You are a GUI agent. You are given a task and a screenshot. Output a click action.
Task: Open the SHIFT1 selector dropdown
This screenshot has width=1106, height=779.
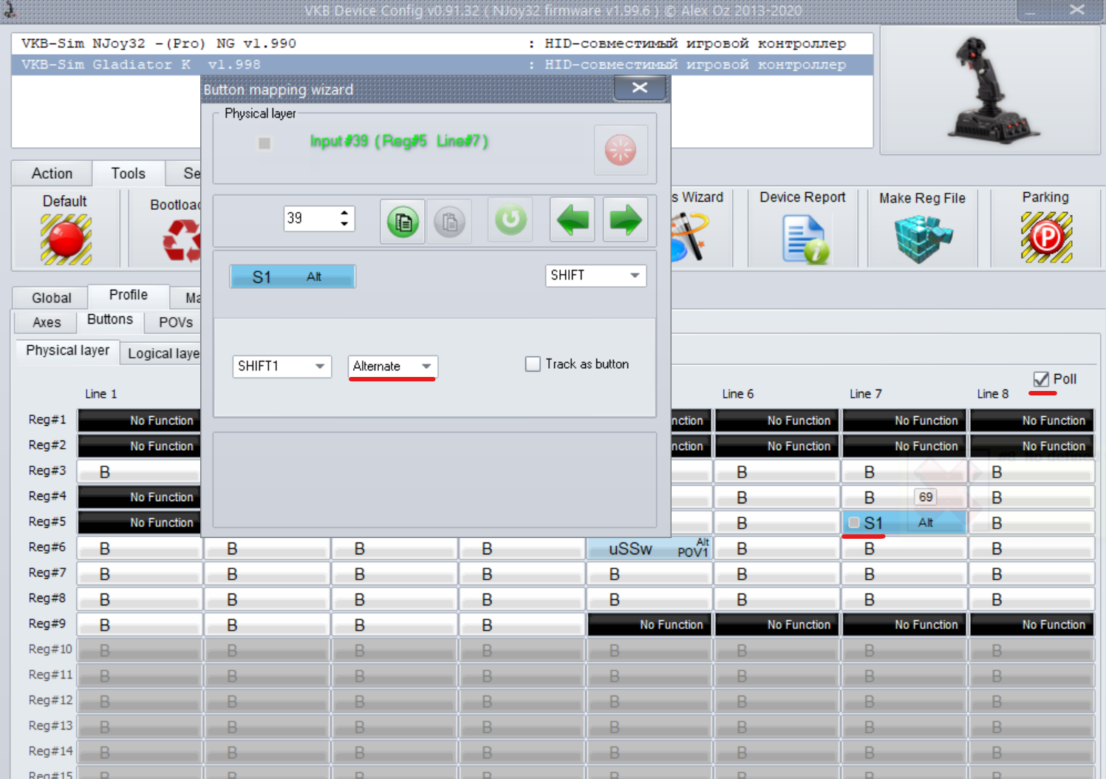pos(282,366)
